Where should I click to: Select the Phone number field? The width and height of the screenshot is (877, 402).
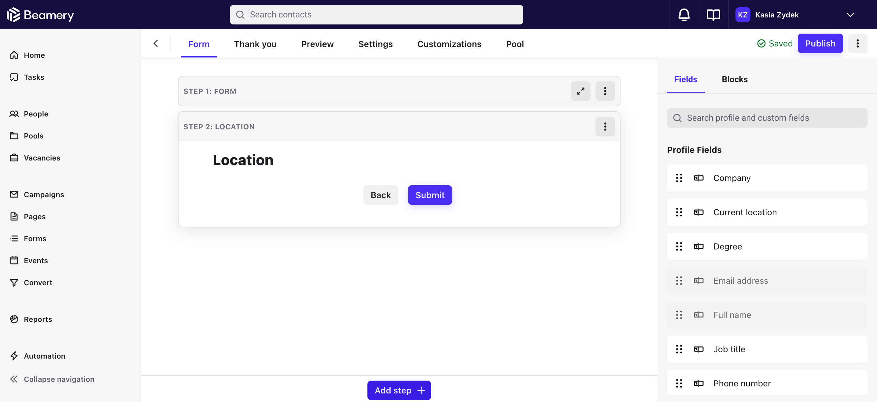click(767, 383)
